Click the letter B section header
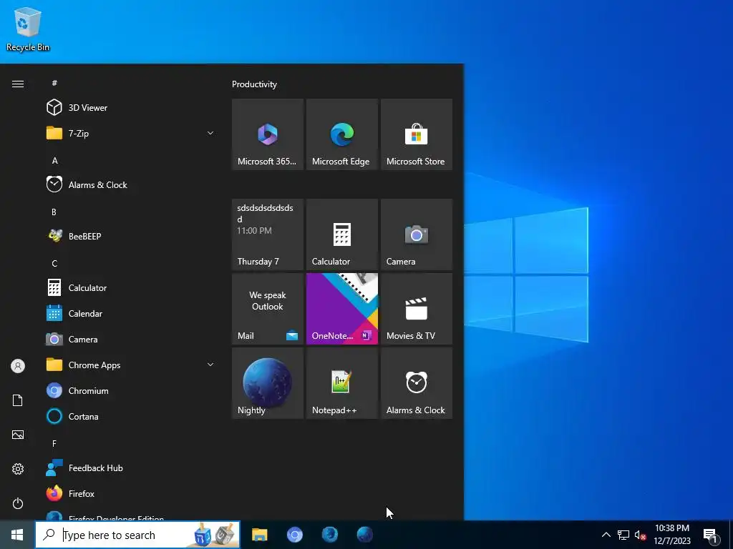This screenshot has width=733, height=549. click(54, 212)
